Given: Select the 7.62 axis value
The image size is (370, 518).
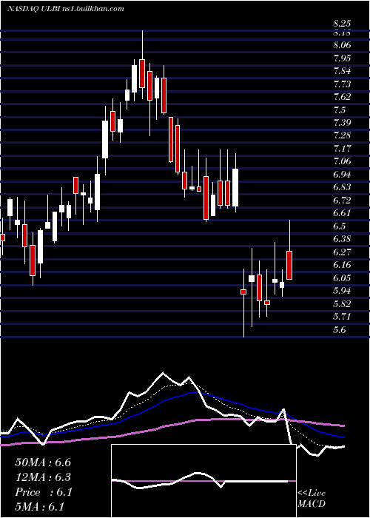Looking at the screenshot, I should [342, 97].
